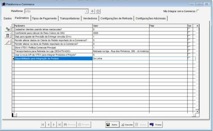Click the Parâmetro column header
The height and width of the screenshot is (131, 213).
[53, 26]
